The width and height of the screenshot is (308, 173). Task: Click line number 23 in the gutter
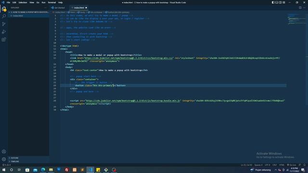point(54,86)
